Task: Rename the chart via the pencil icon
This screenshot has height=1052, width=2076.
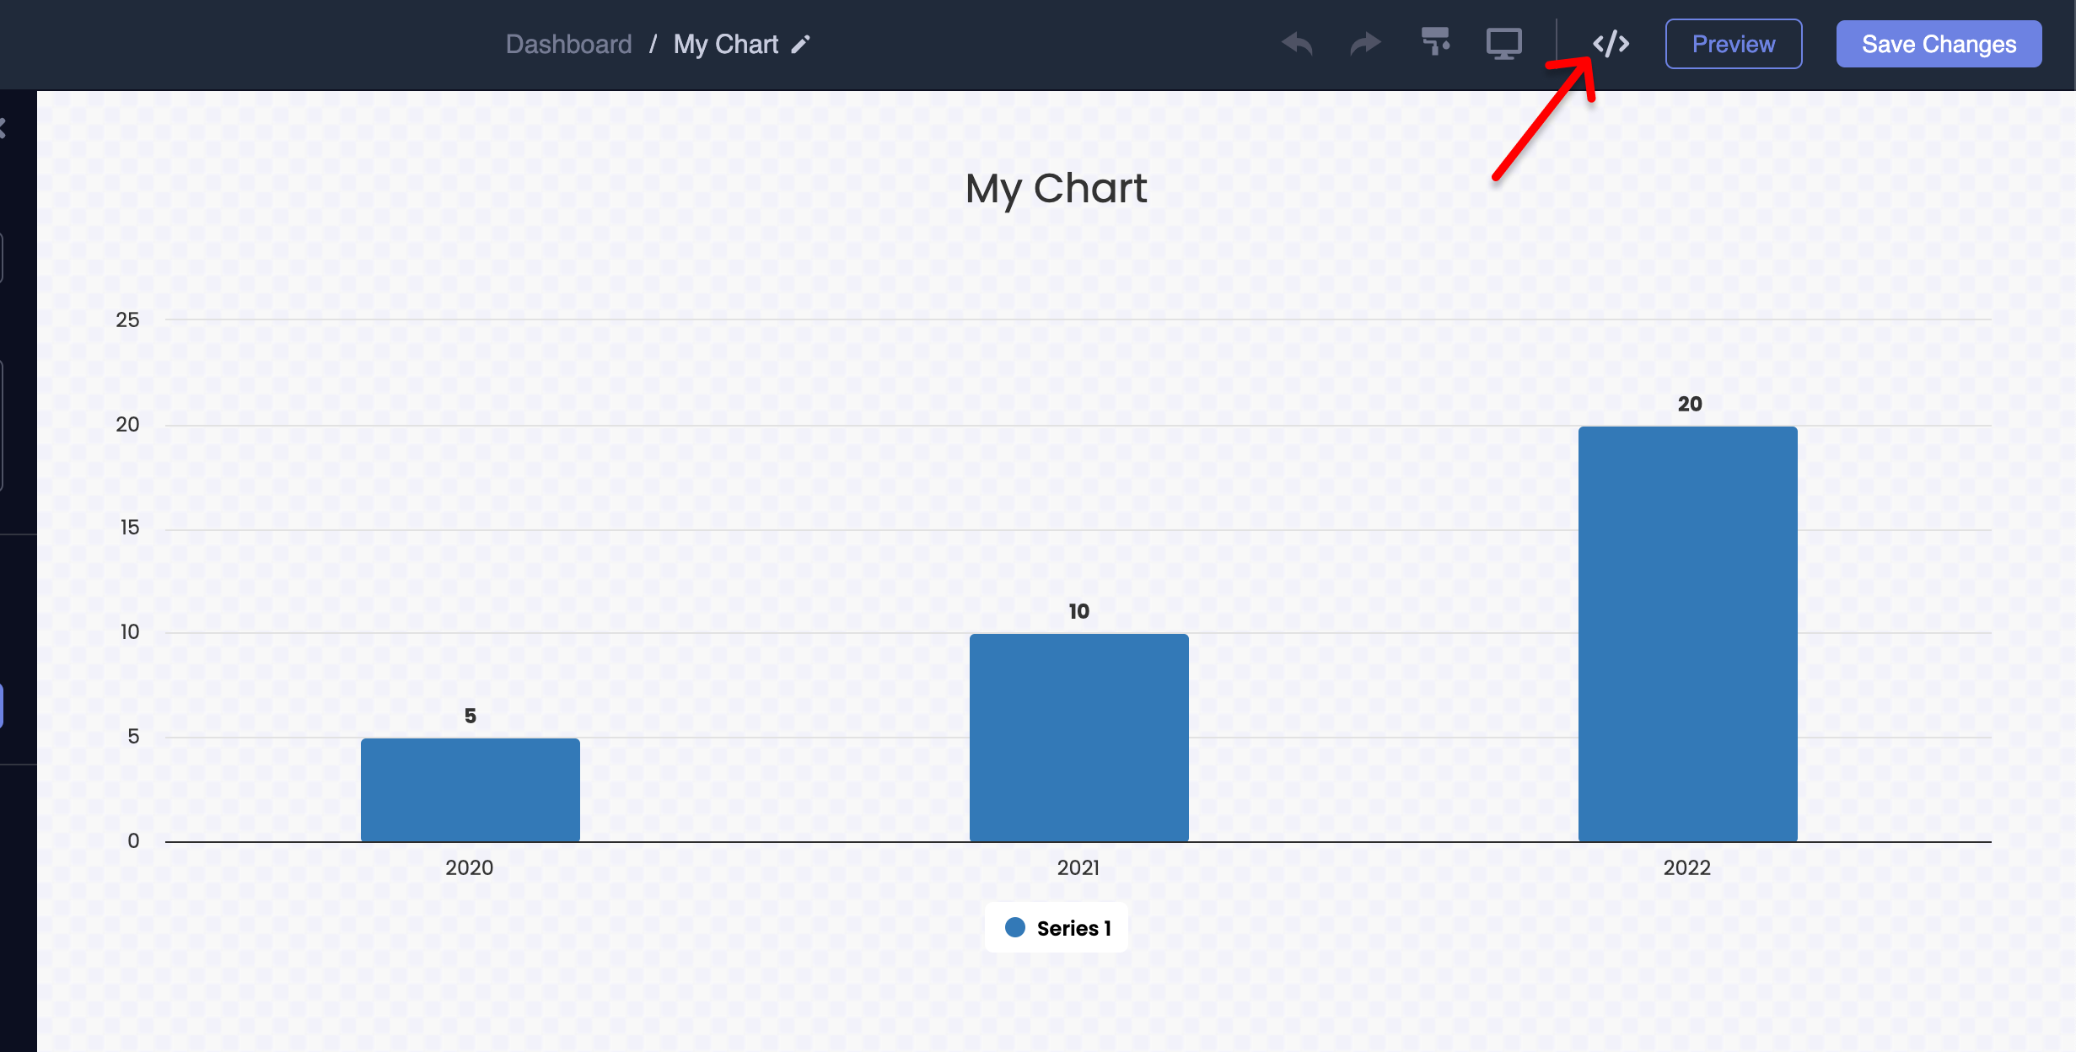Action: pos(800,44)
